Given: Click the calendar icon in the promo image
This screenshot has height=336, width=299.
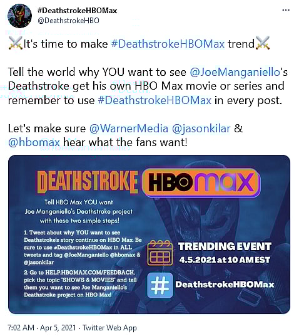Looking at the screenshot, I should [160, 253].
